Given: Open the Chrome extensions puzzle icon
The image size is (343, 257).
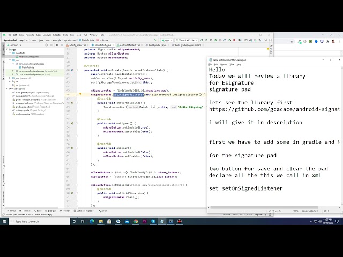Looking at the screenshot, I should [x=327, y=41].
